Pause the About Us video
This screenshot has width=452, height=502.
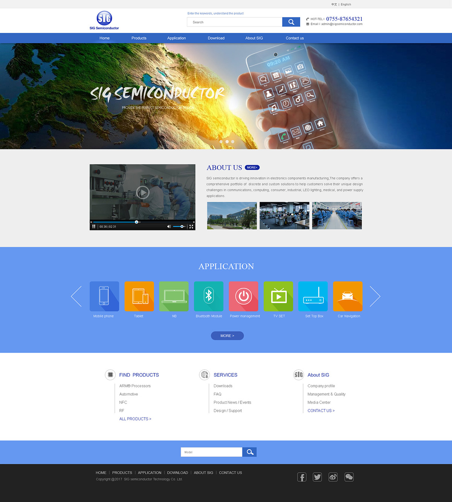[x=94, y=227]
